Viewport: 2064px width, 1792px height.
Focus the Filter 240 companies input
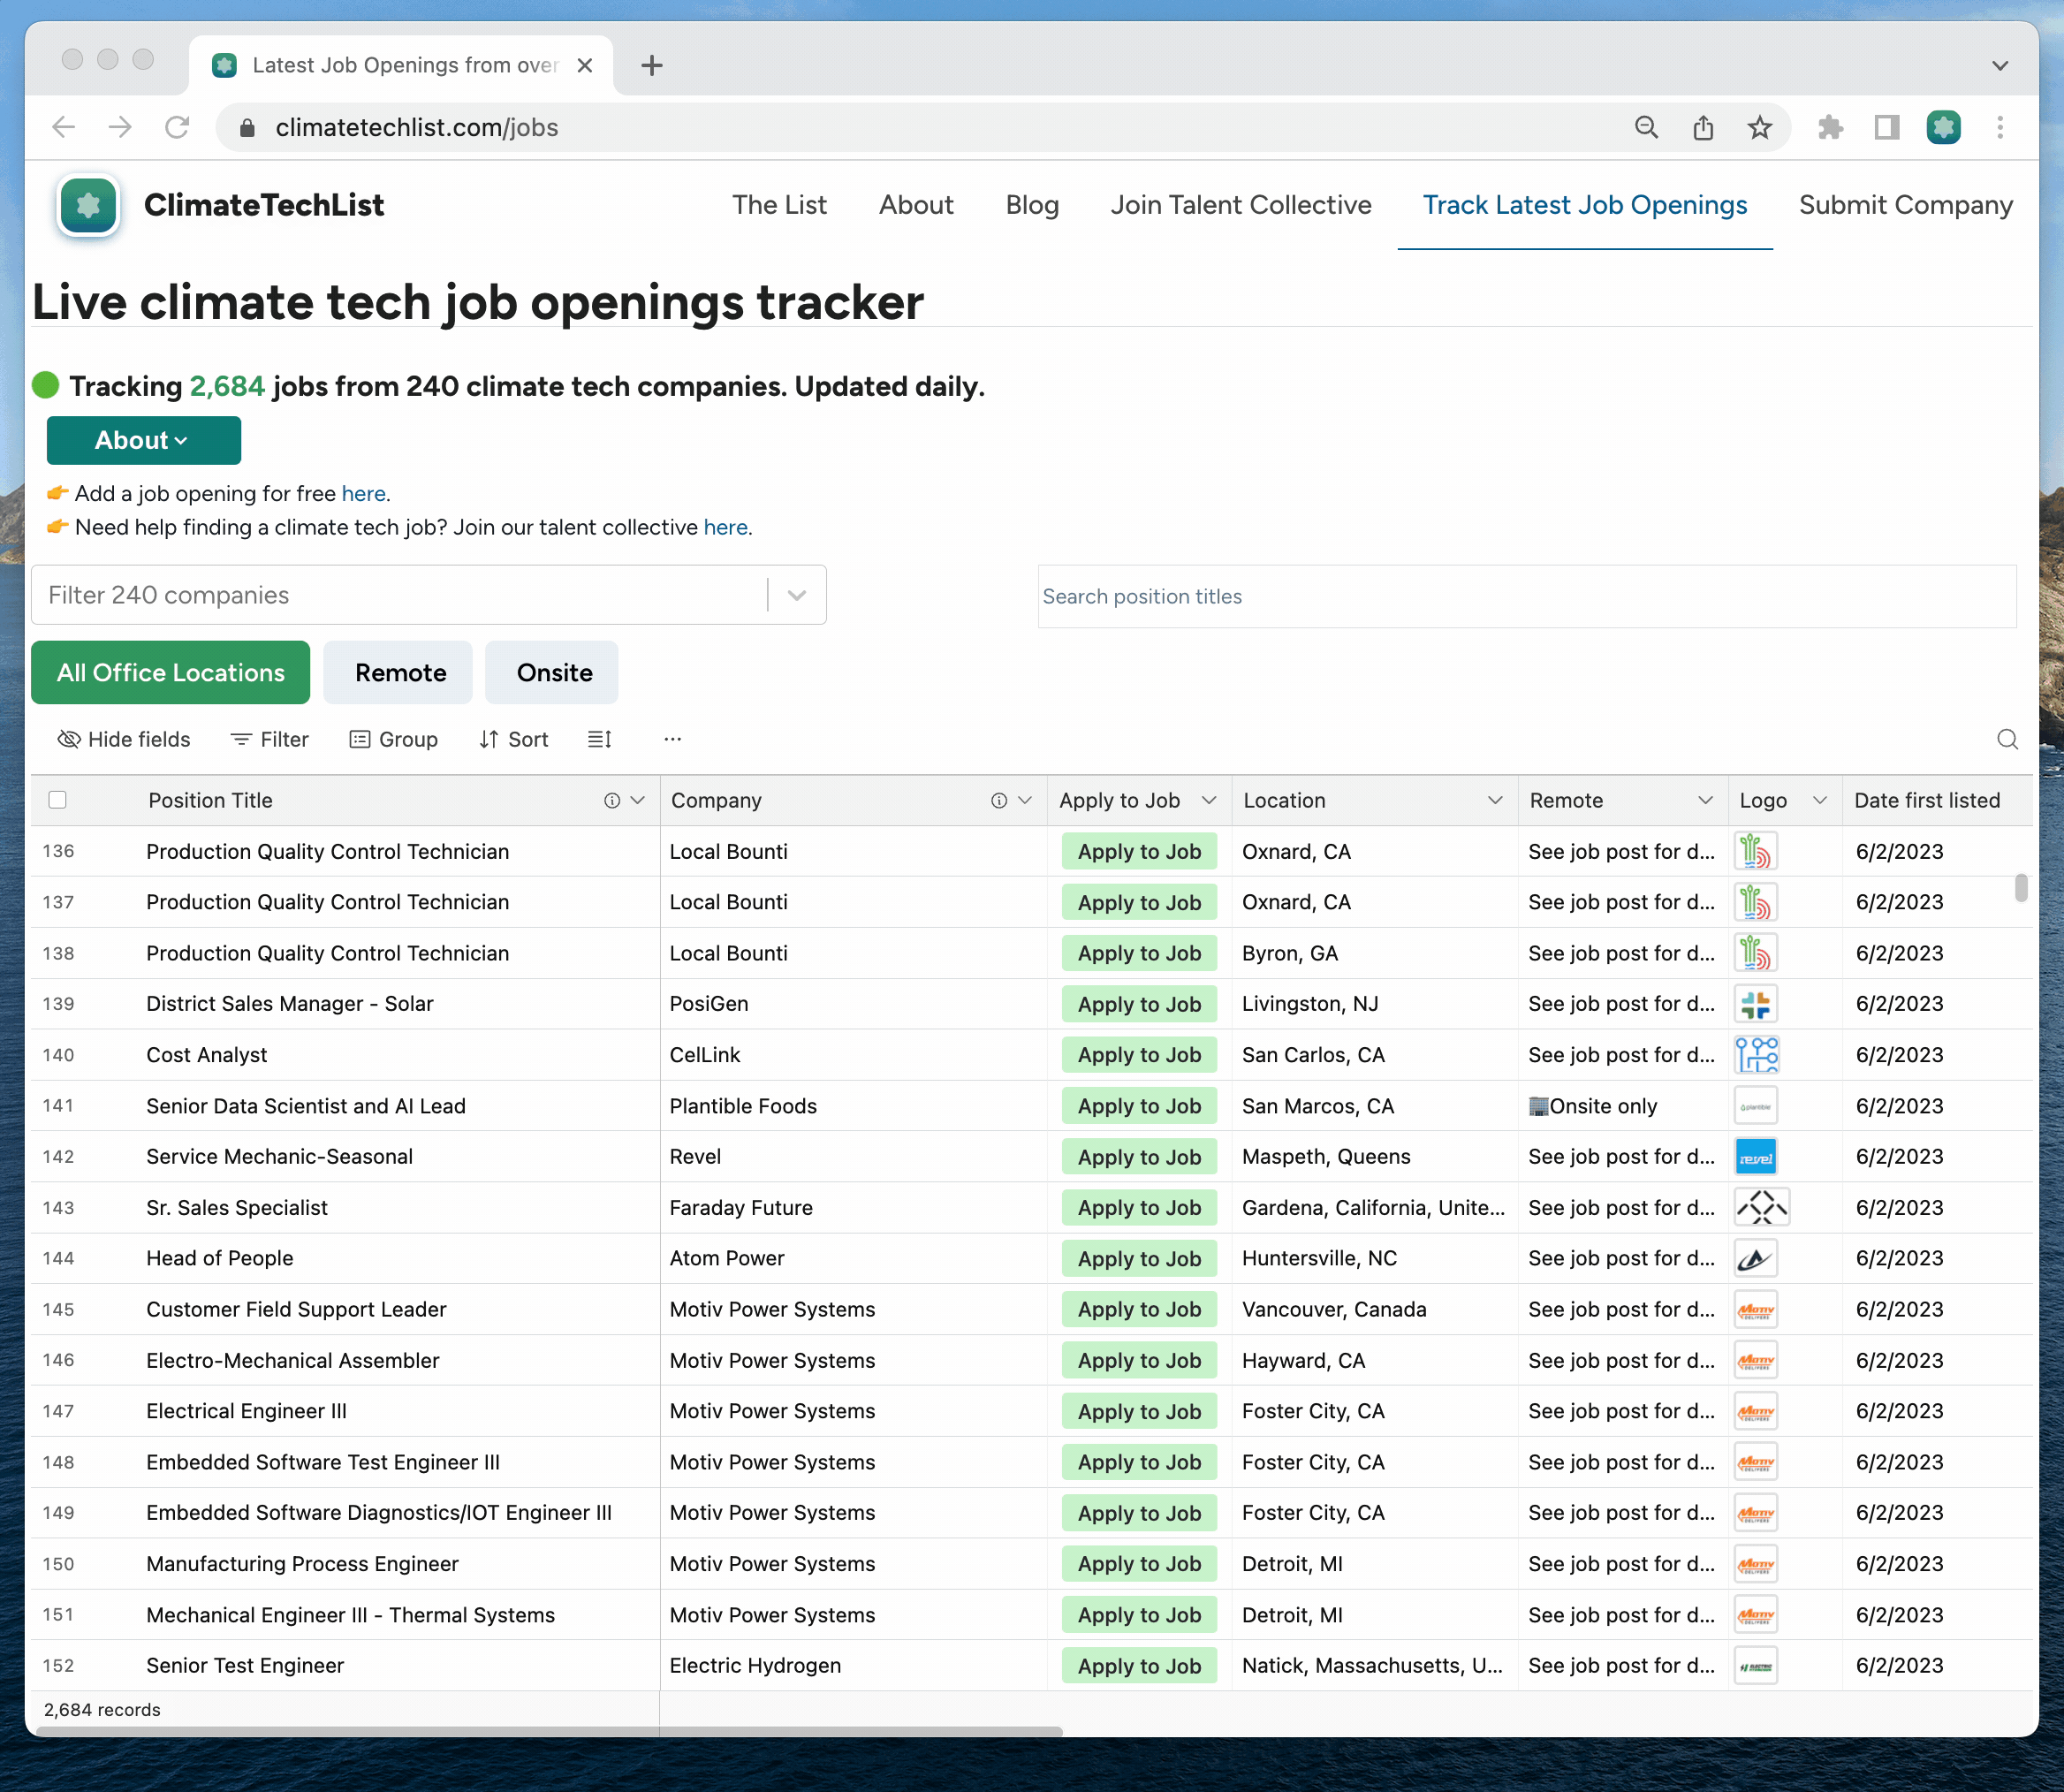[400, 595]
